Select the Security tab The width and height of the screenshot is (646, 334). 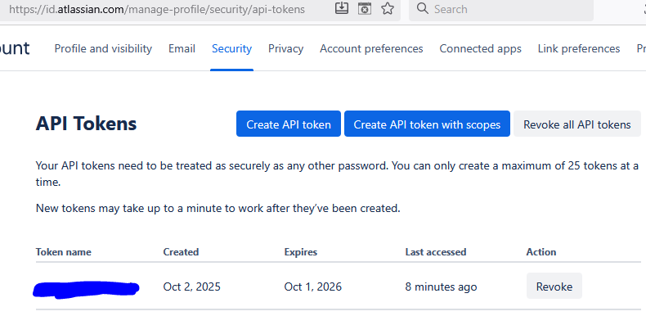pos(231,48)
